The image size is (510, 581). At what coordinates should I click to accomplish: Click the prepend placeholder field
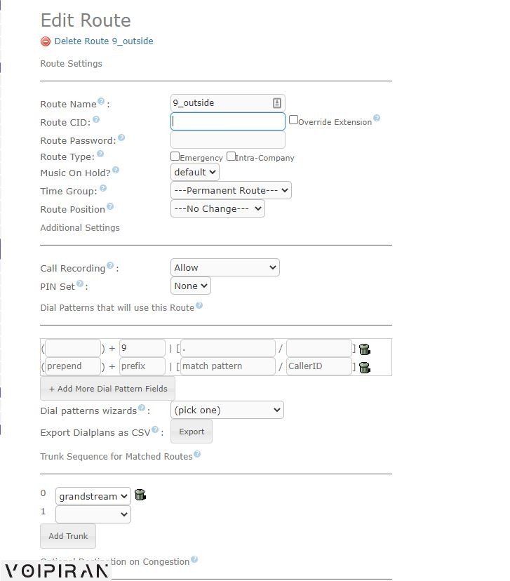[72, 366]
